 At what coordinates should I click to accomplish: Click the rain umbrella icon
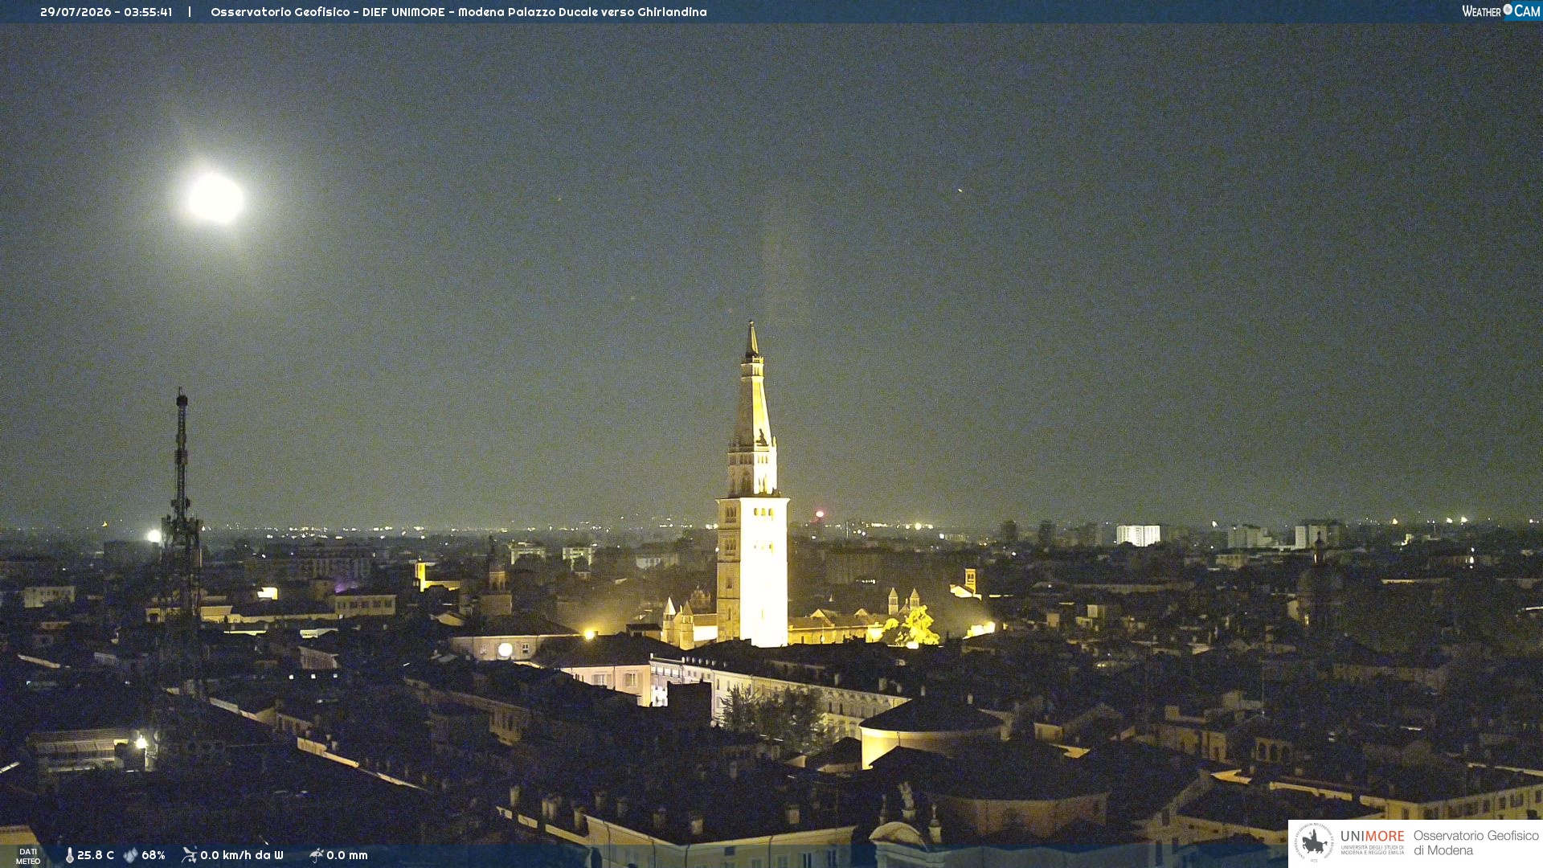pyautogui.click(x=317, y=855)
